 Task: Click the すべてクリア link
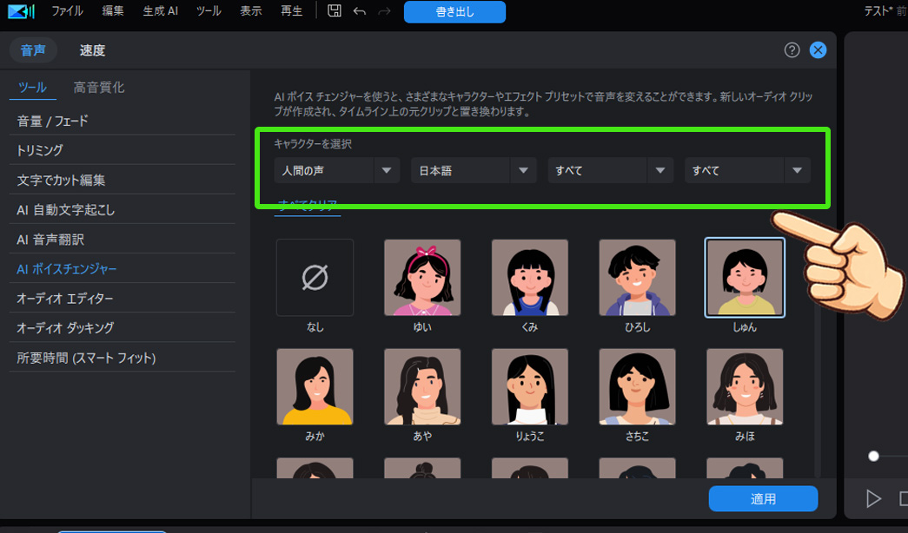pos(308,207)
